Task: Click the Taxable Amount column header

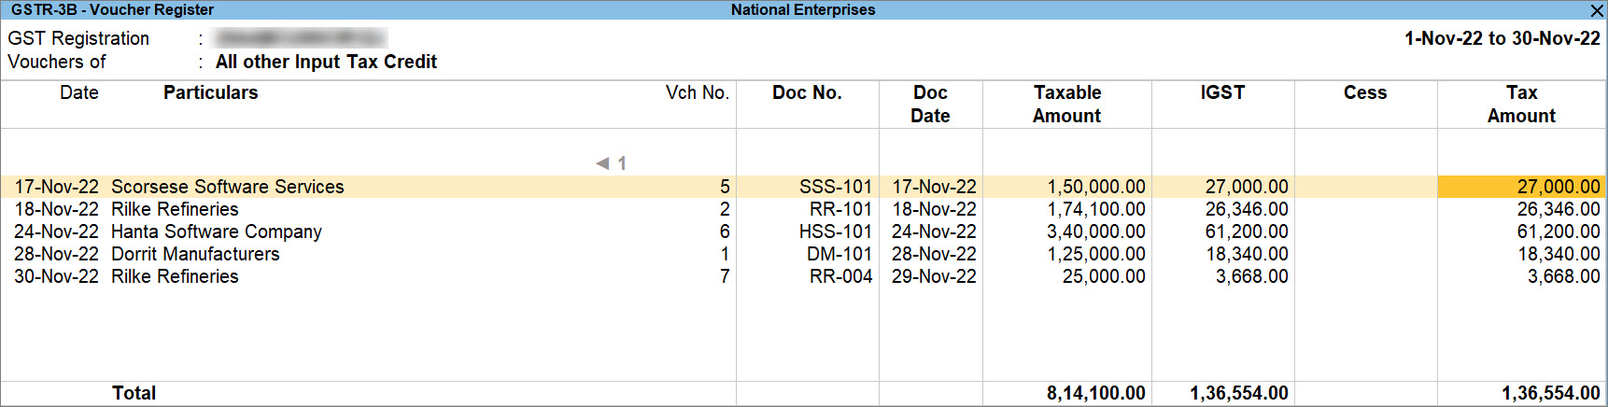Action: coord(1067,104)
